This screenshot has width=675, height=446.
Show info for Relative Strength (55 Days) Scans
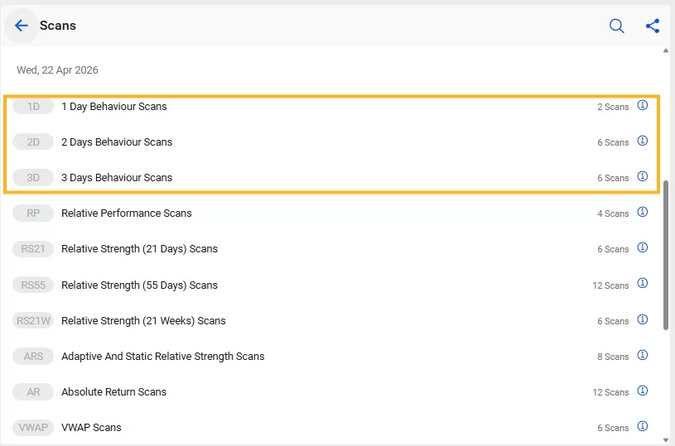[643, 285]
